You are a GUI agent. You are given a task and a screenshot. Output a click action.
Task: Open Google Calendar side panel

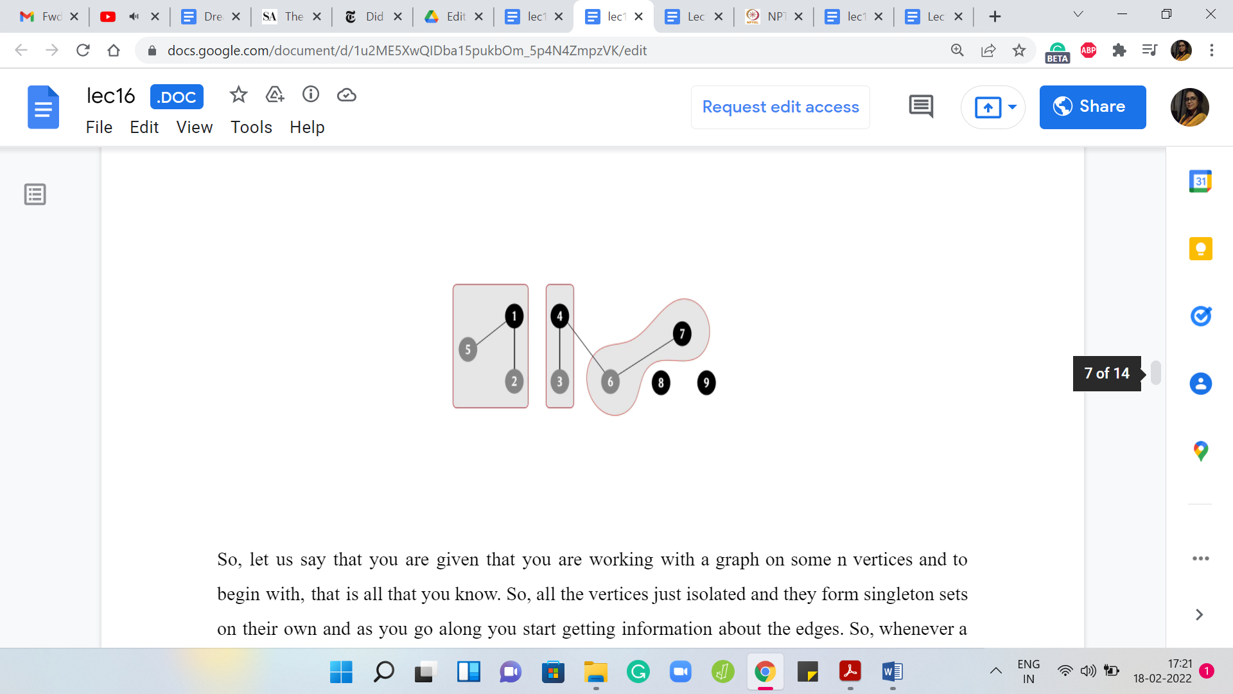(x=1200, y=182)
